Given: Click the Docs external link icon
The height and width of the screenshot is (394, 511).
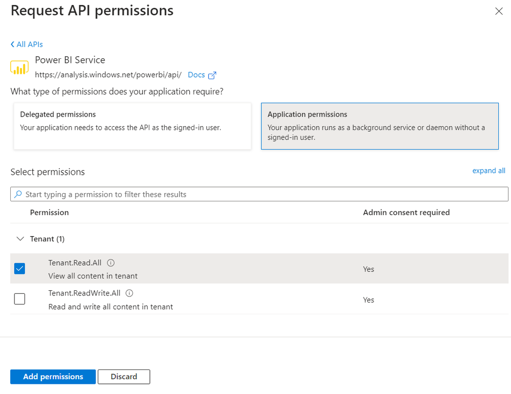Looking at the screenshot, I should (x=212, y=75).
